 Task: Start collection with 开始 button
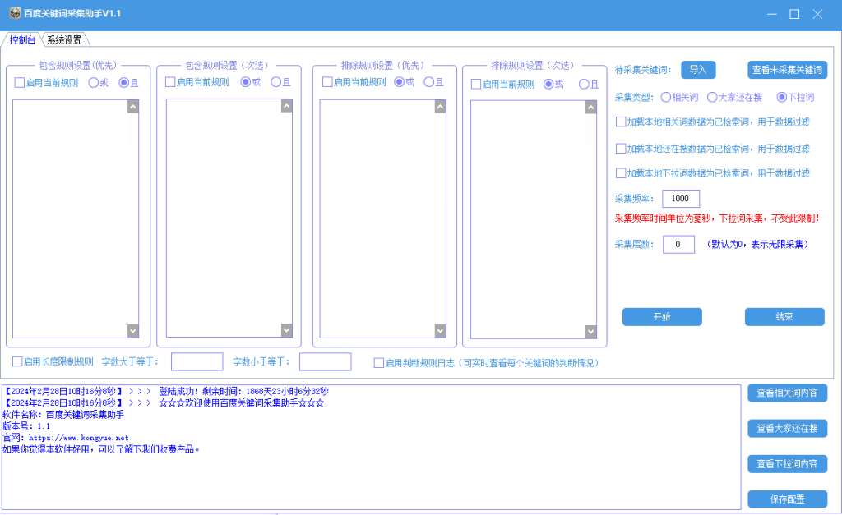(x=662, y=316)
